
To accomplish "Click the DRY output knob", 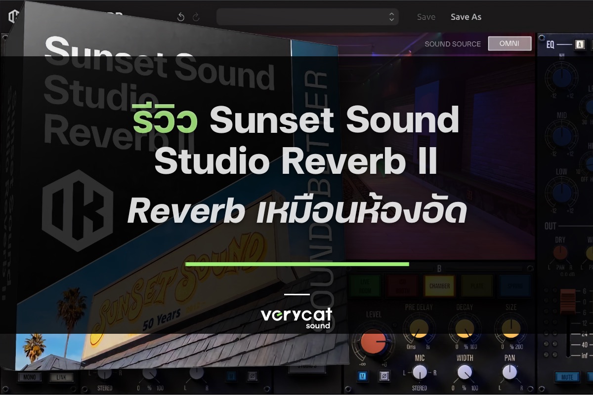I will pyautogui.click(x=560, y=253).
